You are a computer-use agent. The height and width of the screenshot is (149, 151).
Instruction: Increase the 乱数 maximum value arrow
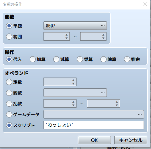[117, 102]
